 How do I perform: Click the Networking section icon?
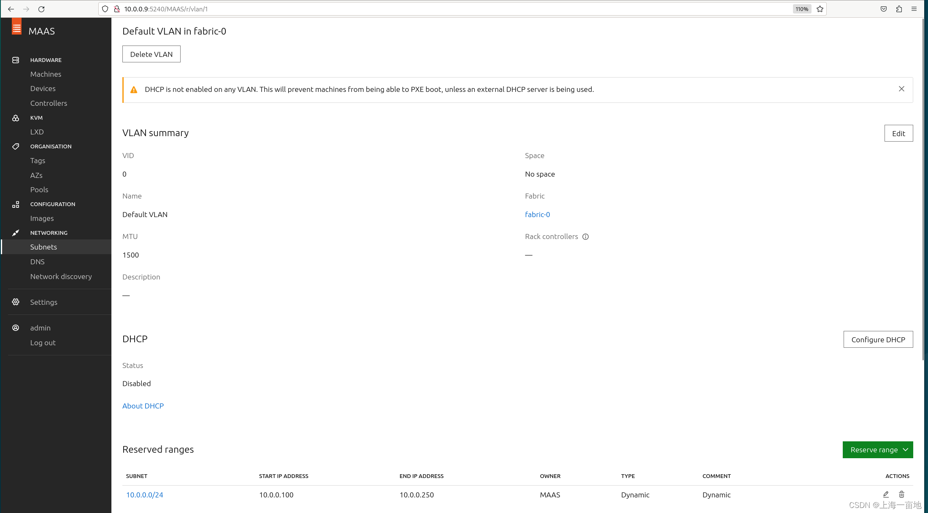click(16, 233)
